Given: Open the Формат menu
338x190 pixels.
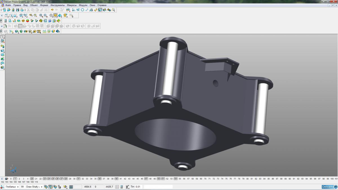Looking at the screenshot, I should click(x=44, y=5).
